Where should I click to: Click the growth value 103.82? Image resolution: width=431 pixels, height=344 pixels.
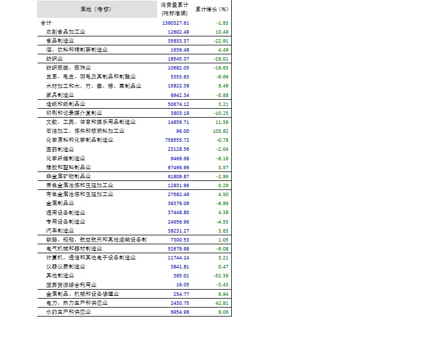click(x=219, y=131)
